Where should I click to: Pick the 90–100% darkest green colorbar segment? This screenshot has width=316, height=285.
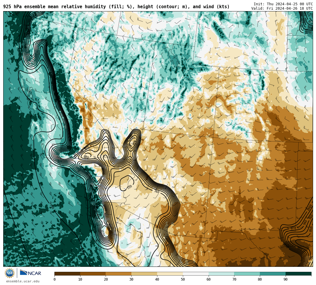(298, 274)
